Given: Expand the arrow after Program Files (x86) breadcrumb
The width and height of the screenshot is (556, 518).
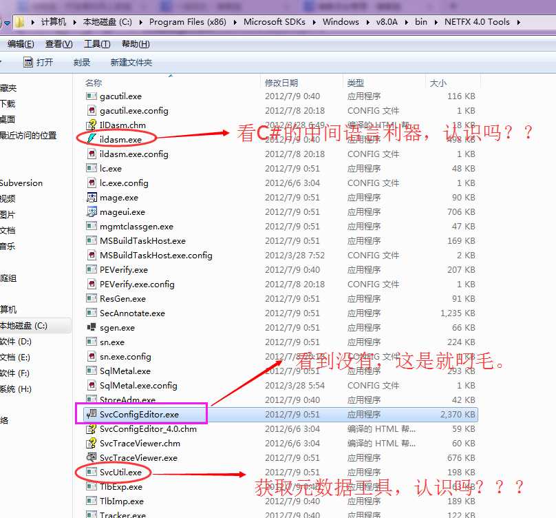Looking at the screenshot, I should click(x=235, y=22).
